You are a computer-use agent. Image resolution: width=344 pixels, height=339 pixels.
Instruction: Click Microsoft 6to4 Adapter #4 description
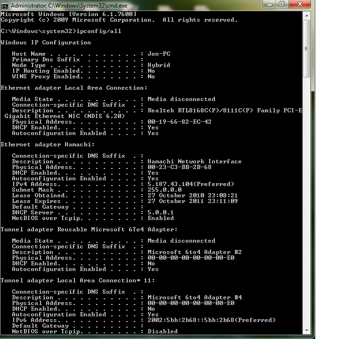(x=195, y=297)
